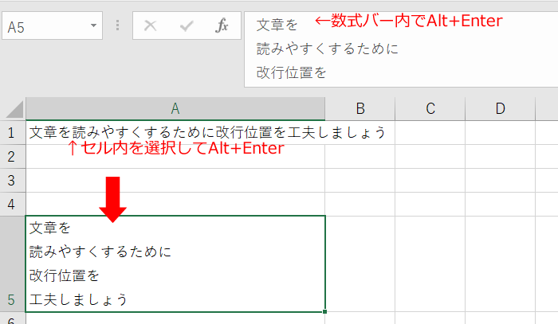
Task: Select row 1 by its row header
Action: tap(12, 132)
